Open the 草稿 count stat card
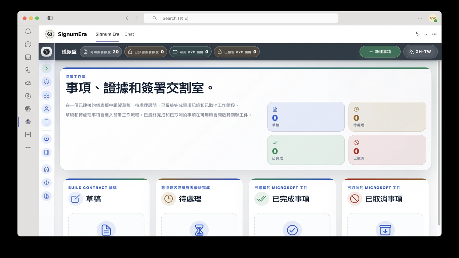459x258 pixels. pyautogui.click(x=306, y=117)
